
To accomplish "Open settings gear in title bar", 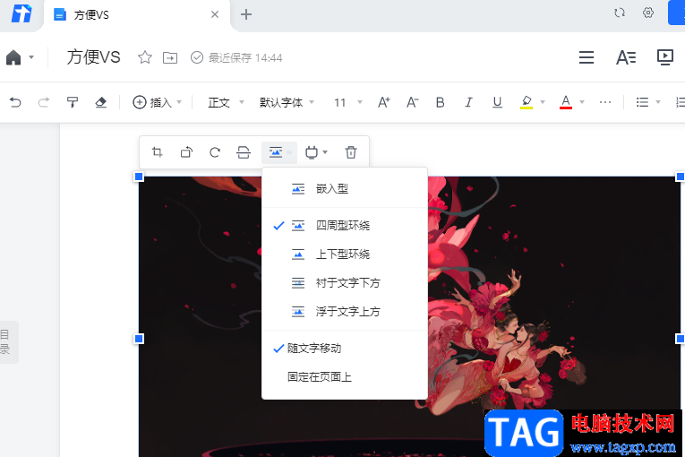I will coord(648,13).
